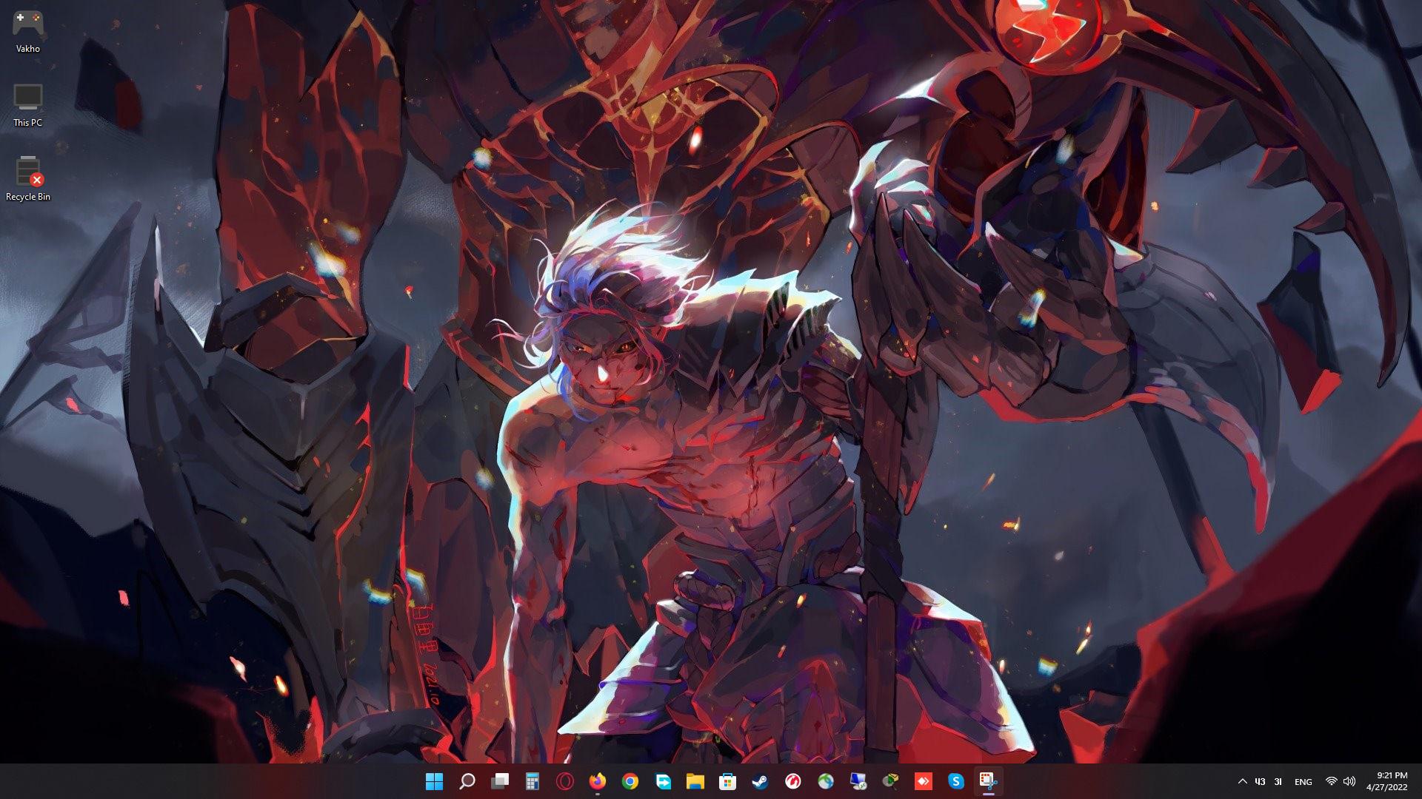1422x799 pixels.
Task: Open Skype from the taskbar
Action: tap(955, 781)
